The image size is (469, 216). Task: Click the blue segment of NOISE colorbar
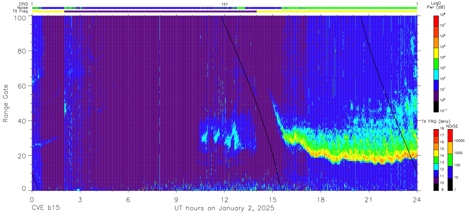click(x=450, y=172)
